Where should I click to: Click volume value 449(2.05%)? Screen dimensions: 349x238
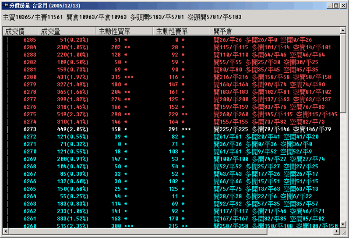tap(73, 129)
